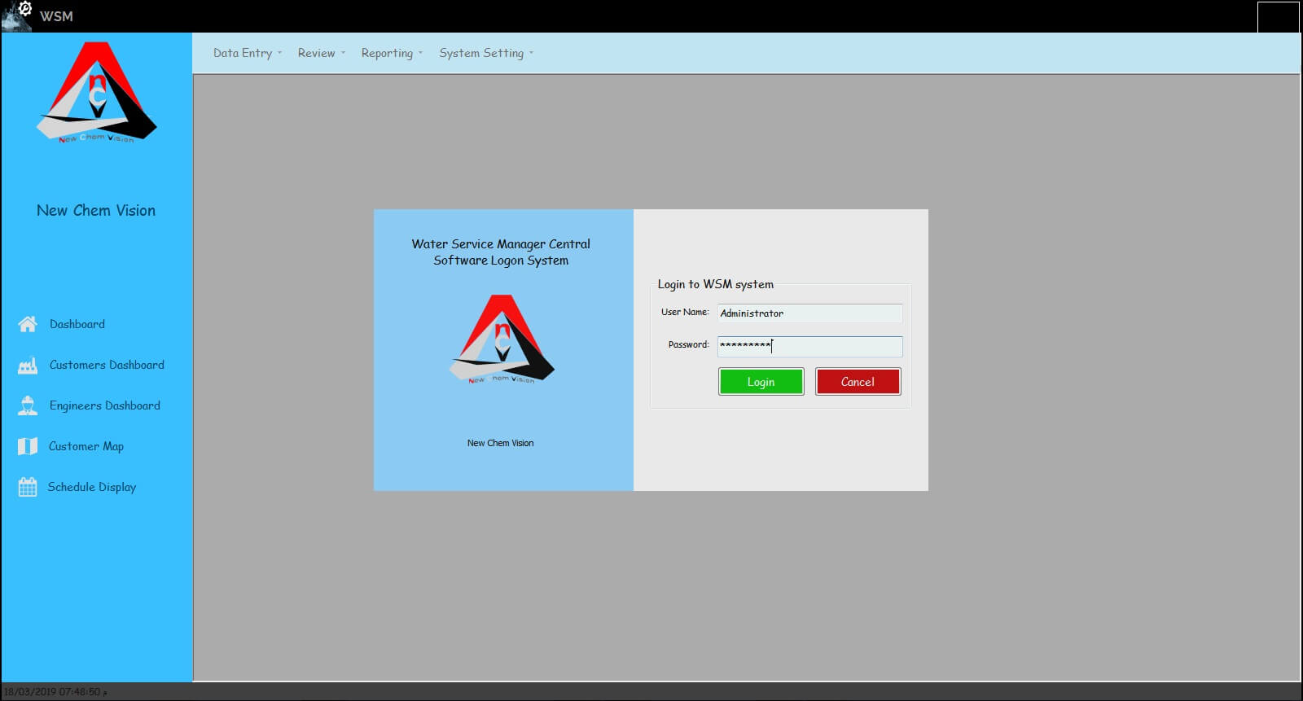
Task: Click the Engineers Dashboard text label
Action: [x=105, y=405]
